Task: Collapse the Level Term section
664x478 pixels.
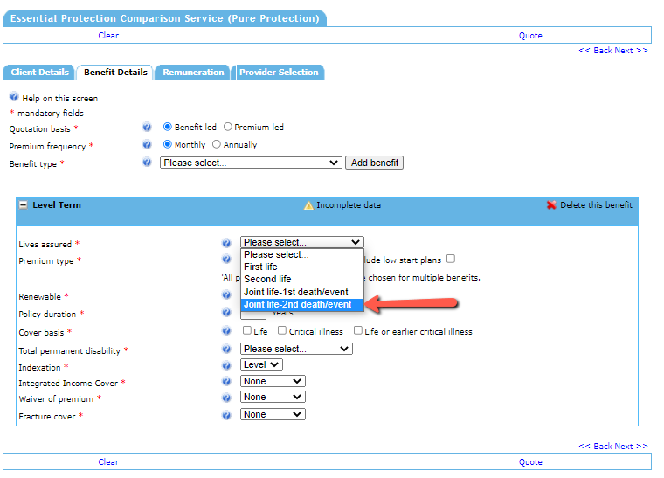Action: pyautogui.click(x=24, y=205)
